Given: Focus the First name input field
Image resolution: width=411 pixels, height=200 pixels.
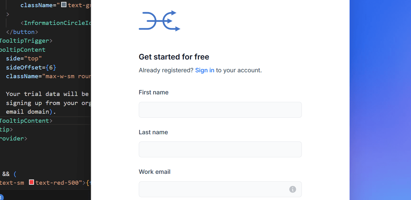Looking at the screenshot, I should [220, 110].
